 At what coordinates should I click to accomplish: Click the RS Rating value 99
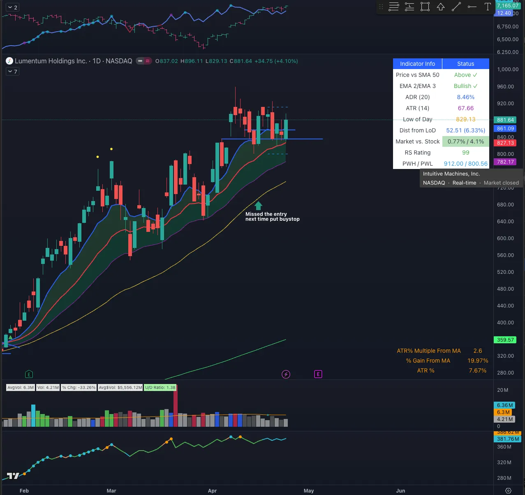[x=466, y=153]
